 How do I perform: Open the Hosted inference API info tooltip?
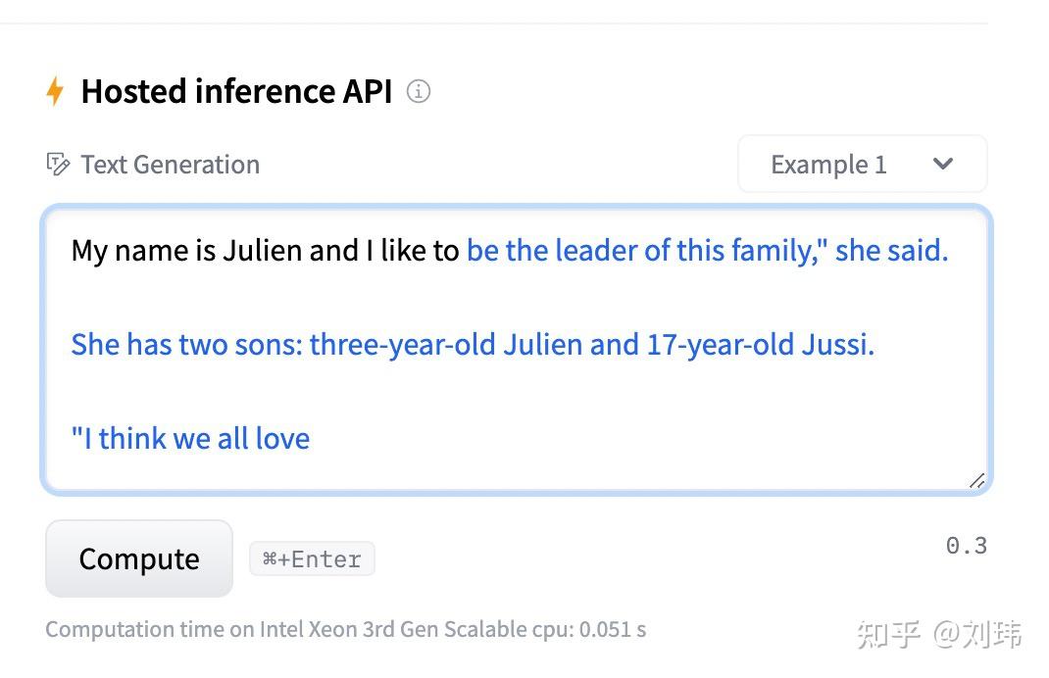coord(418,91)
